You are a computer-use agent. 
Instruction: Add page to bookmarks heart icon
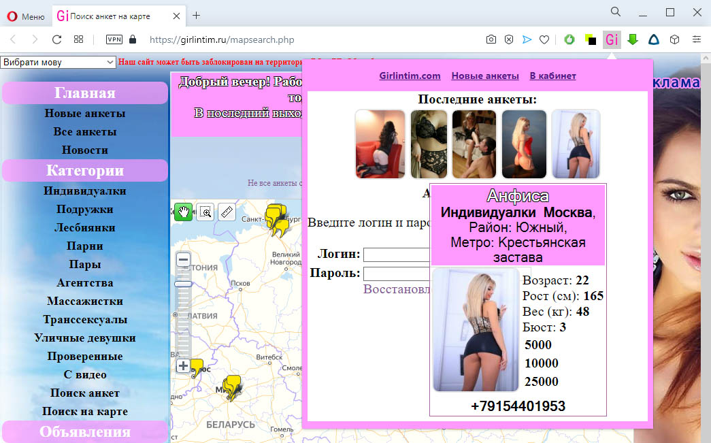(544, 40)
